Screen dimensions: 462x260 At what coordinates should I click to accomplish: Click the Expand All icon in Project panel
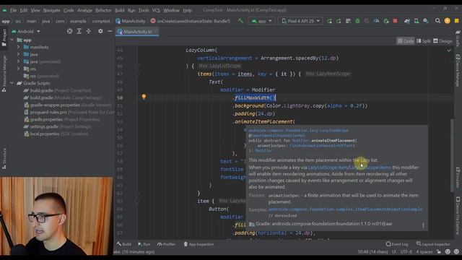[x=79, y=31]
